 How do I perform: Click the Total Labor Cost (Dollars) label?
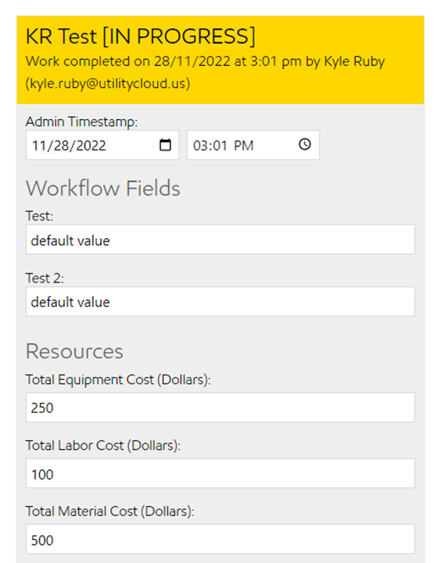coord(103,445)
